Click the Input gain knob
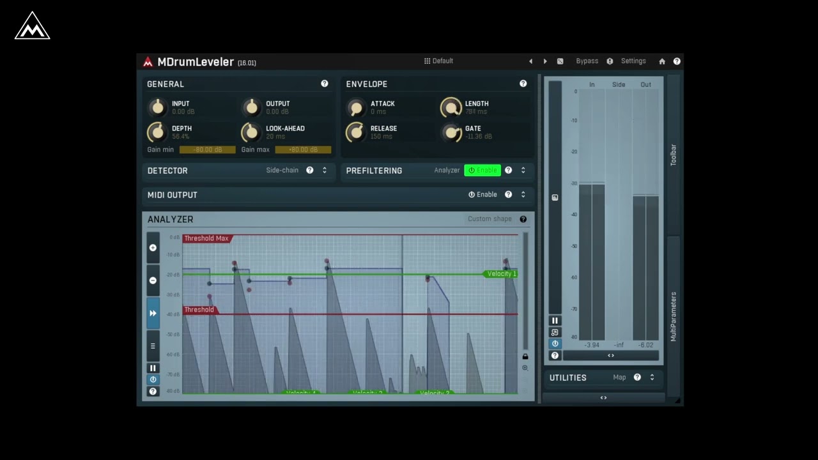Viewport: 818px width, 460px height. point(157,107)
